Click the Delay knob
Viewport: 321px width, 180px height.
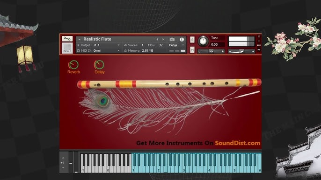(99, 65)
